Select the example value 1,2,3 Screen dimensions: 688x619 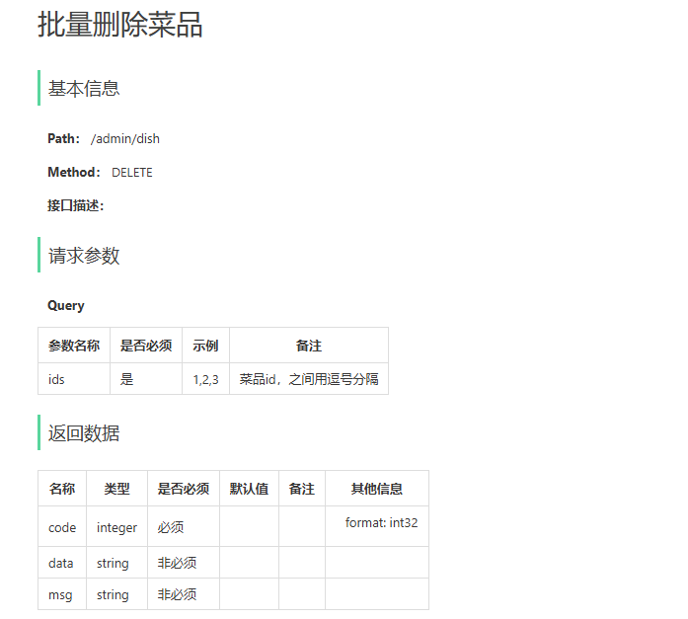tap(205, 379)
